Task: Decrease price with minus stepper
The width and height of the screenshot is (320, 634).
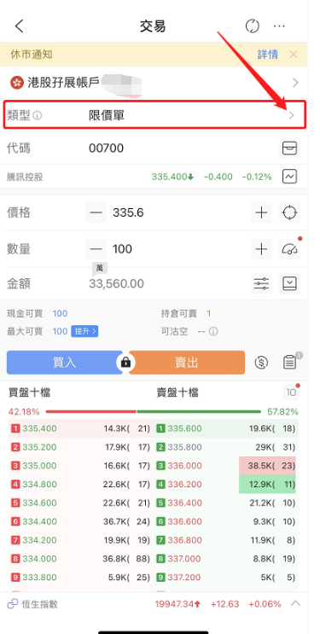Action: click(x=96, y=212)
